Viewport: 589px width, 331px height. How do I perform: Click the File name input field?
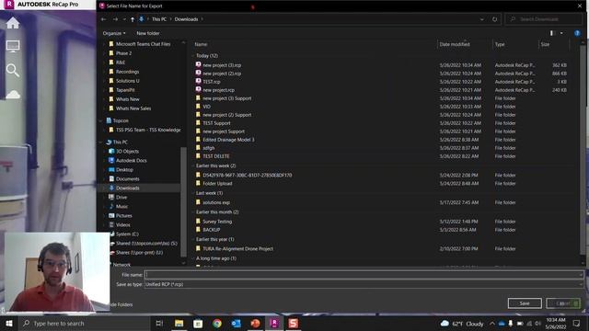(364, 275)
